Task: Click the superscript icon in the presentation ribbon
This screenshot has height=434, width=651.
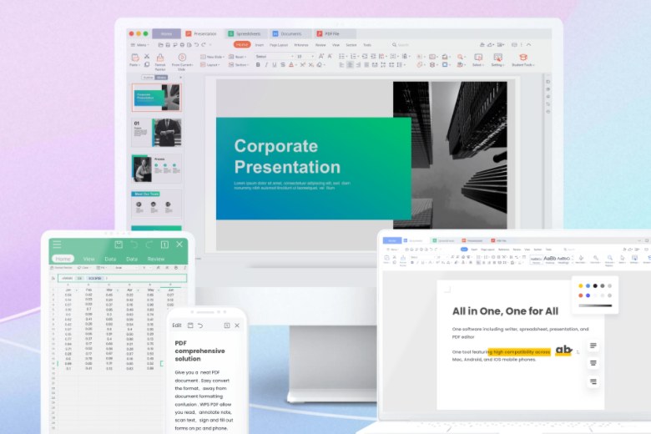Action: pyautogui.click(x=303, y=65)
